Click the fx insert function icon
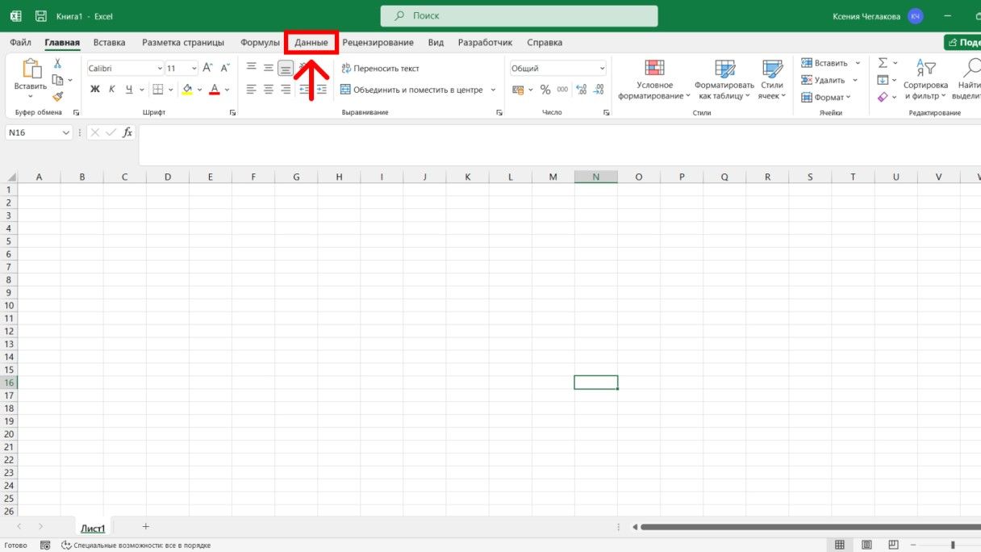This screenshot has width=981, height=552. tap(127, 132)
